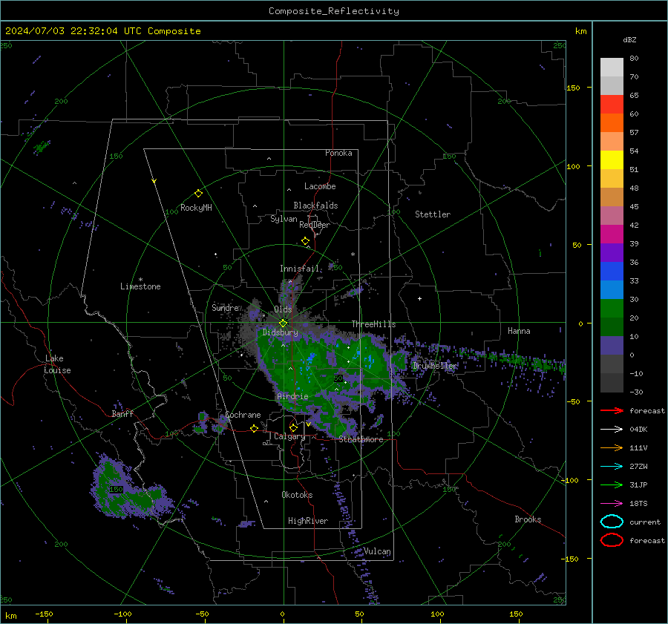Pick the orange 57-60 dBZ color band
This screenshot has height=624, width=668.
[x=612, y=123]
